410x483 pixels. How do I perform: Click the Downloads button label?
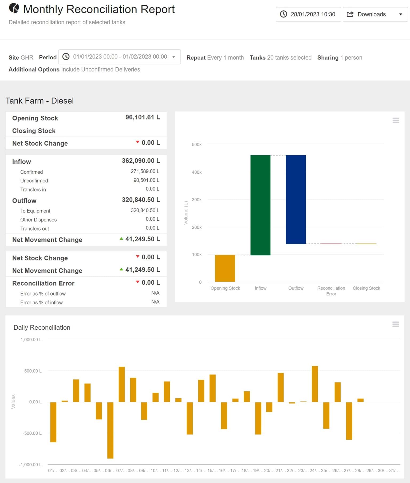tap(372, 14)
